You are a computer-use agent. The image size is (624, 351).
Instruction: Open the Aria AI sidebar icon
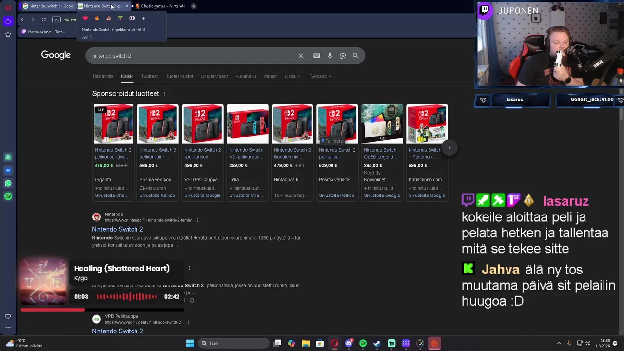coord(8,157)
